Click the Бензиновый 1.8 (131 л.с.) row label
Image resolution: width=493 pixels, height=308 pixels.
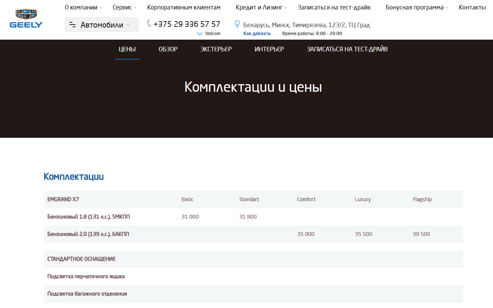click(x=89, y=217)
